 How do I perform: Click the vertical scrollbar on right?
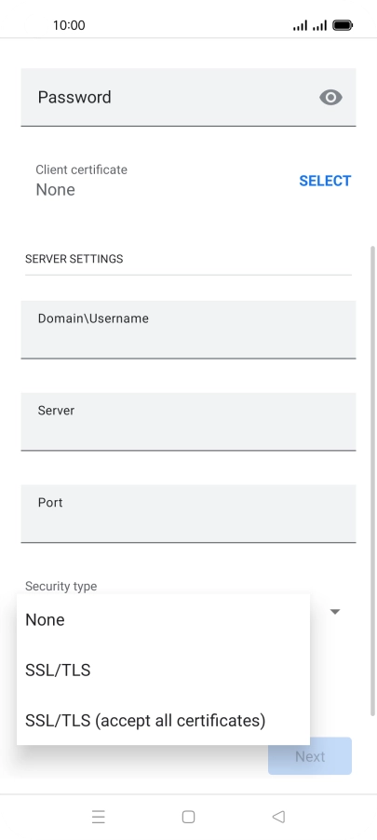(x=373, y=481)
